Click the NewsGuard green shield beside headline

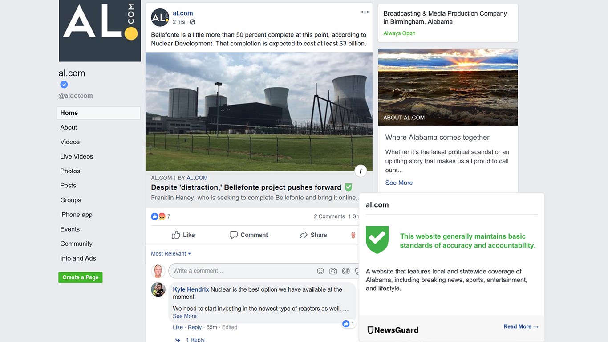349,187
